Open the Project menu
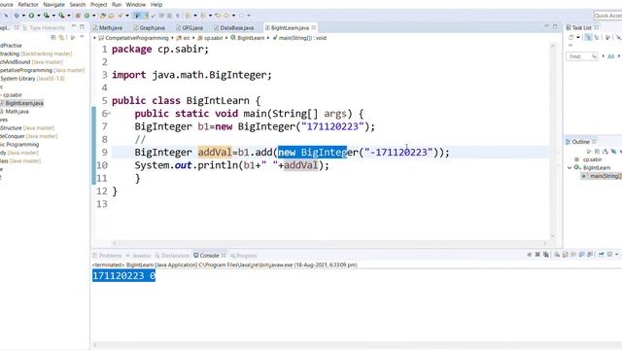Viewport: 622px width, 350px height. pyautogui.click(x=99, y=4)
